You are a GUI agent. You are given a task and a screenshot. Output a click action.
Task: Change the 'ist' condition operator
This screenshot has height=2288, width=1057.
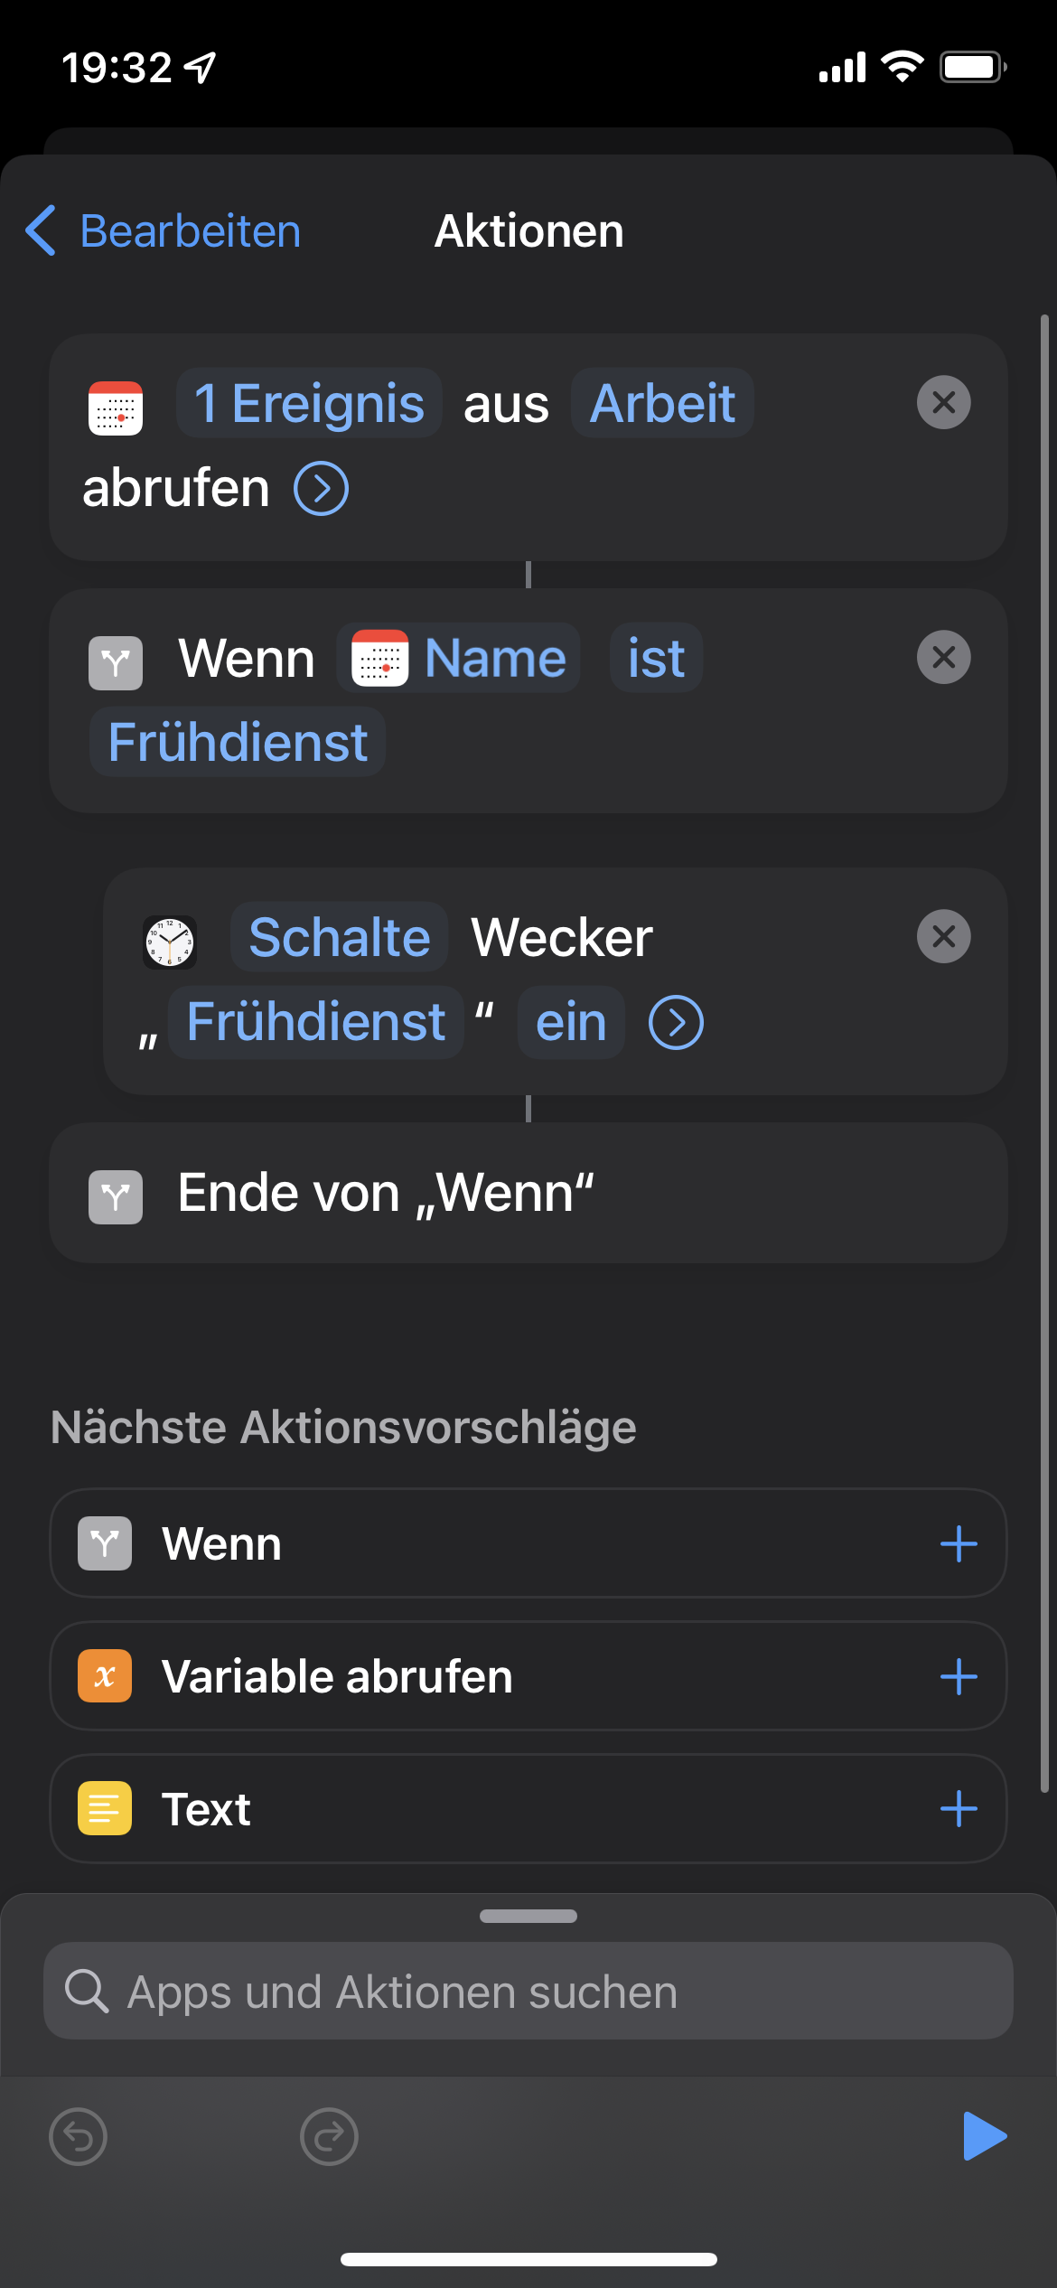click(656, 658)
